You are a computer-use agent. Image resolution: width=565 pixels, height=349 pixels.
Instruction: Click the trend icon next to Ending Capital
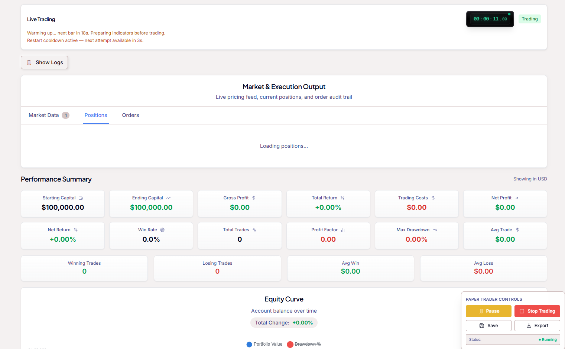pos(168,198)
